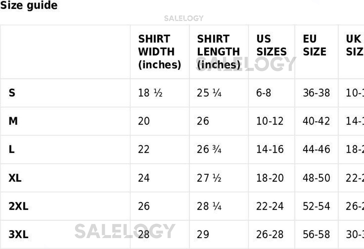Viewport: 364px width, 249px height.
Task: Click EU size 36-38 cell
Action: [x=316, y=93]
